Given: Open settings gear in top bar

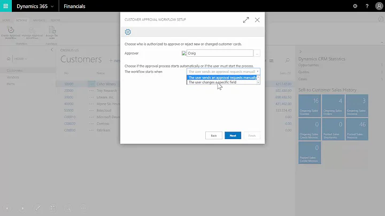Looking at the screenshot, I should (355, 6).
